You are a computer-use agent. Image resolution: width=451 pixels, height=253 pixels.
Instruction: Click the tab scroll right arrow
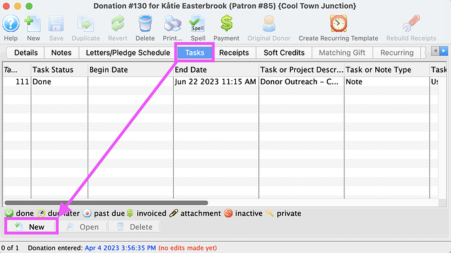tap(444, 51)
